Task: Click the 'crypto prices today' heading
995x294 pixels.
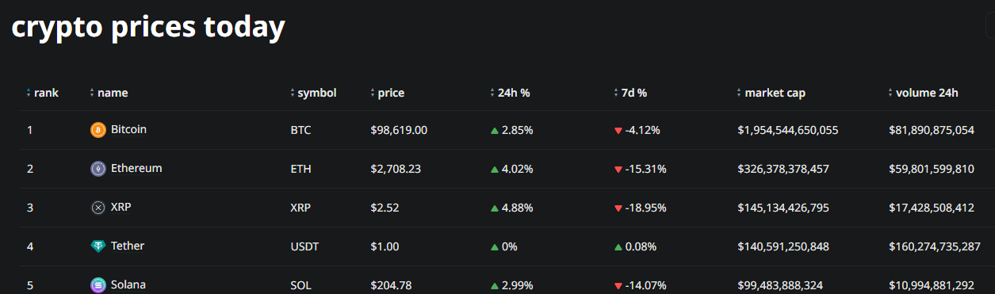Action: click(x=148, y=28)
